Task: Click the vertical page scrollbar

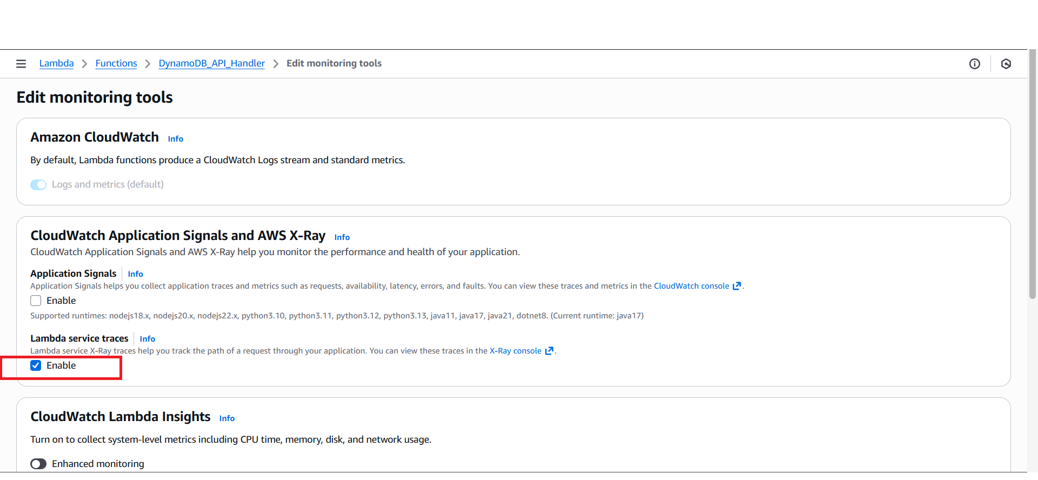Action: tap(1032, 173)
